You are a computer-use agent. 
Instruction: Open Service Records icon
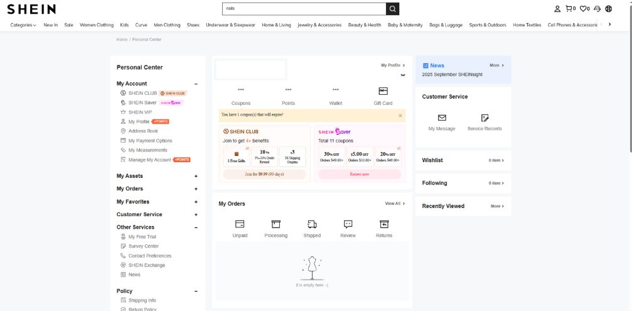tap(485, 118)
